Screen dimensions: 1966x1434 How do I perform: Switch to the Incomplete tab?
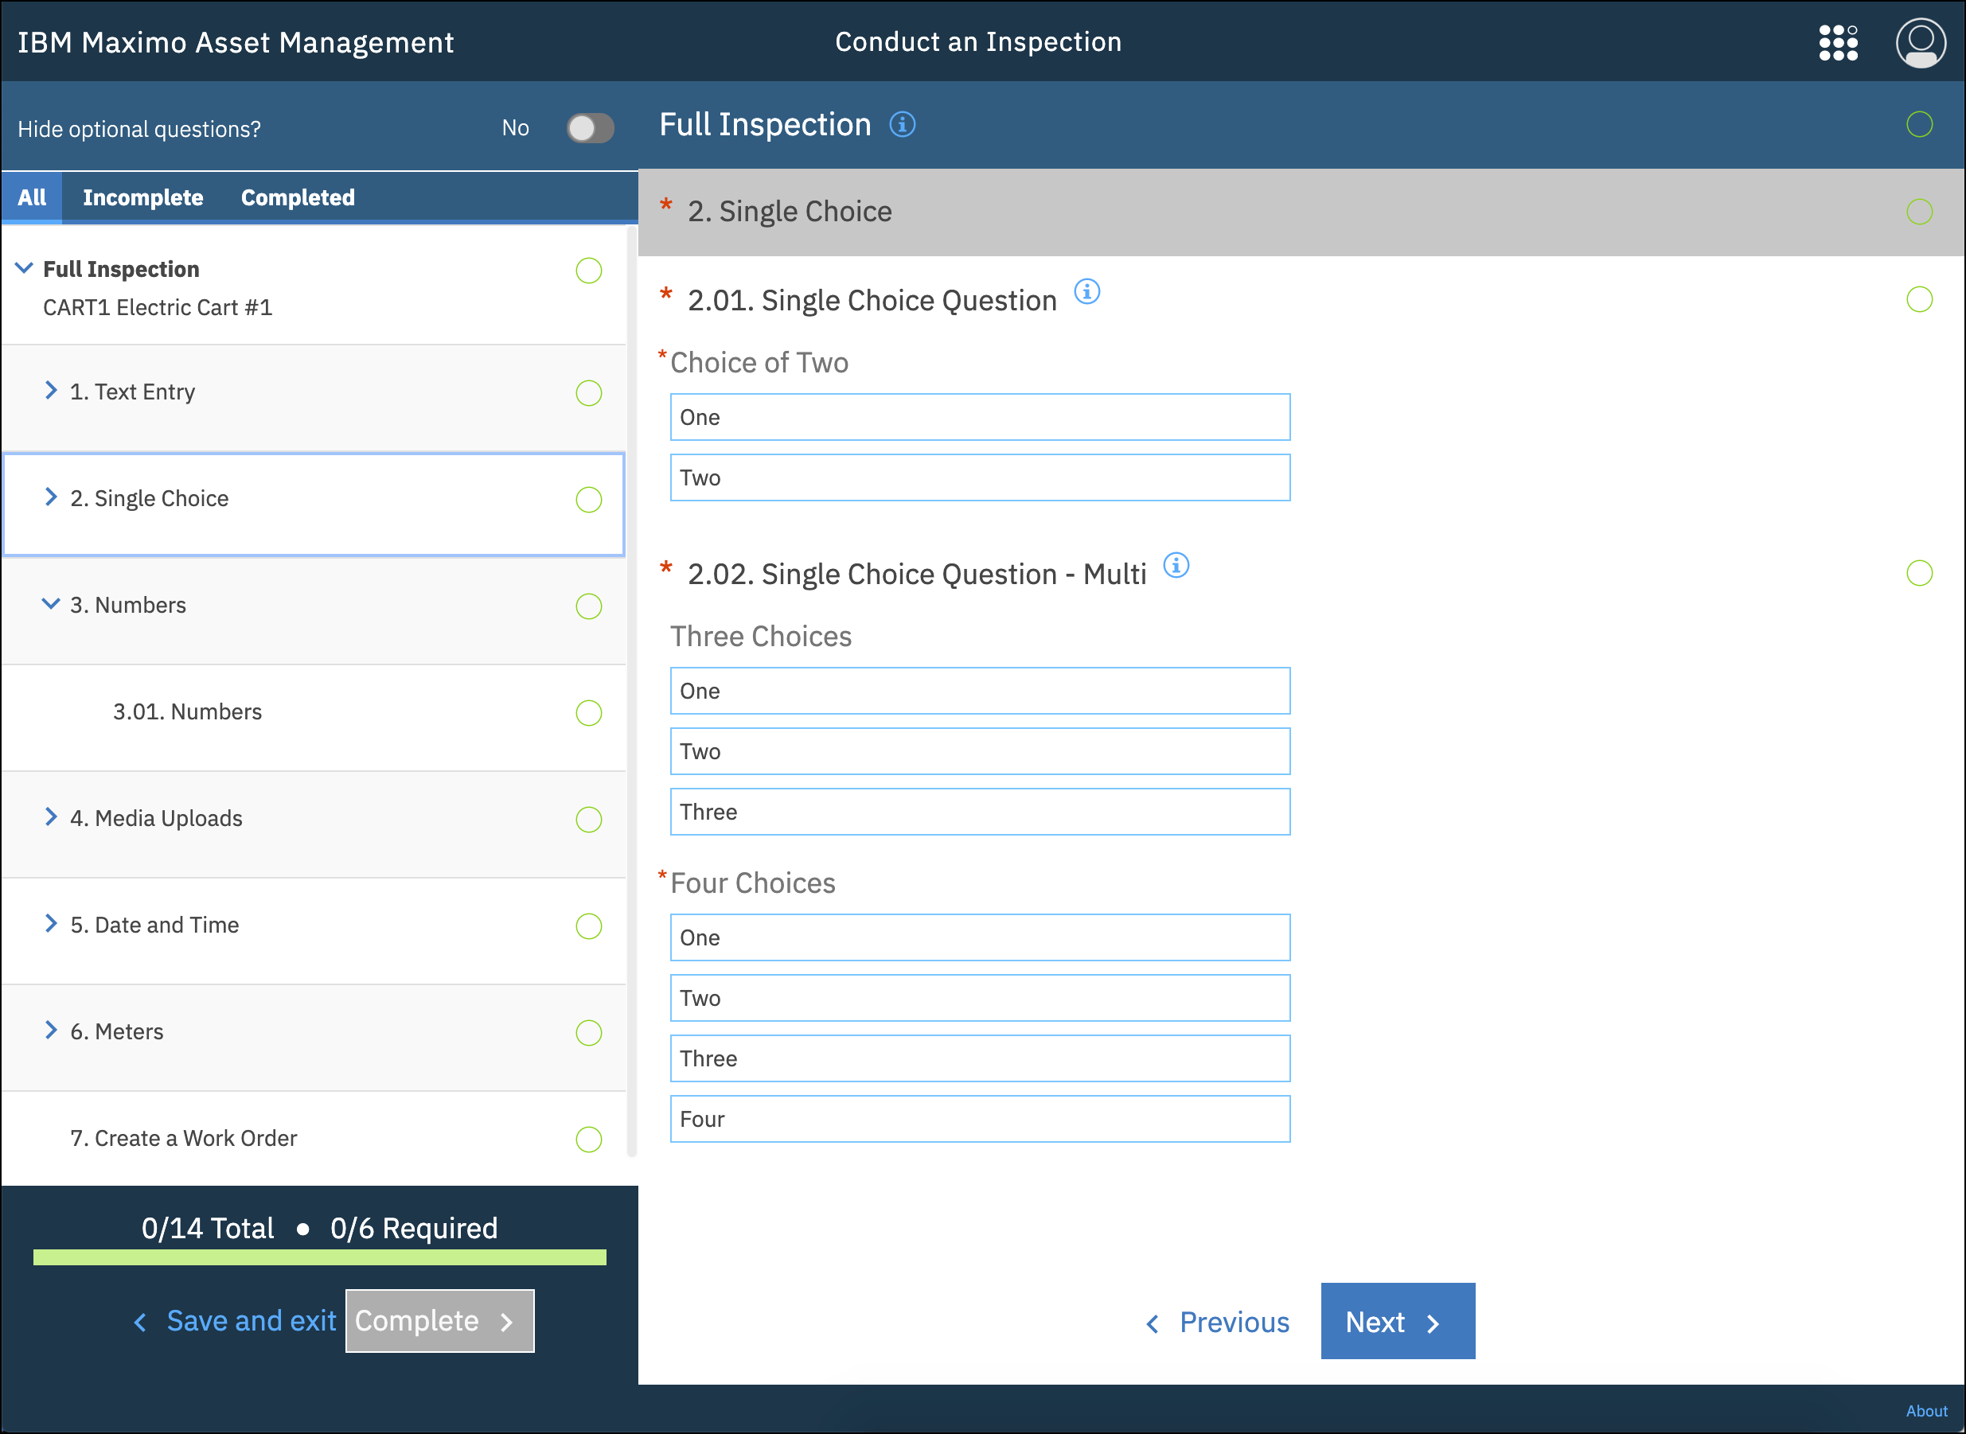point(143,198)
